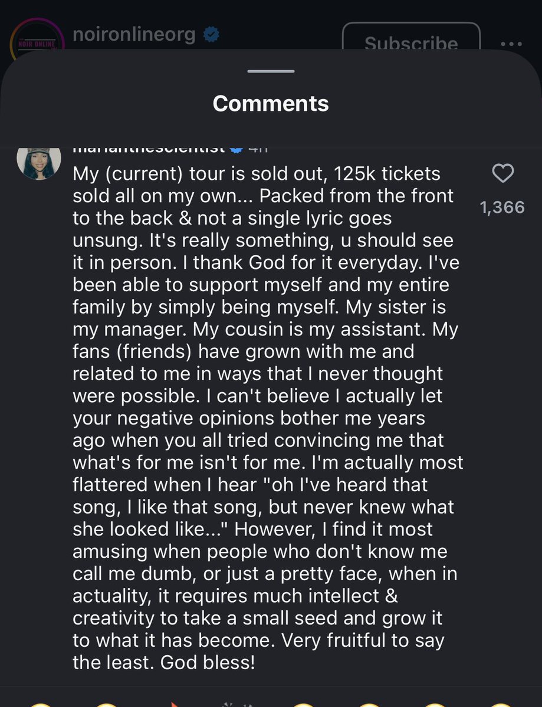Open the three-dot more options menu

(x=511, y=44)
